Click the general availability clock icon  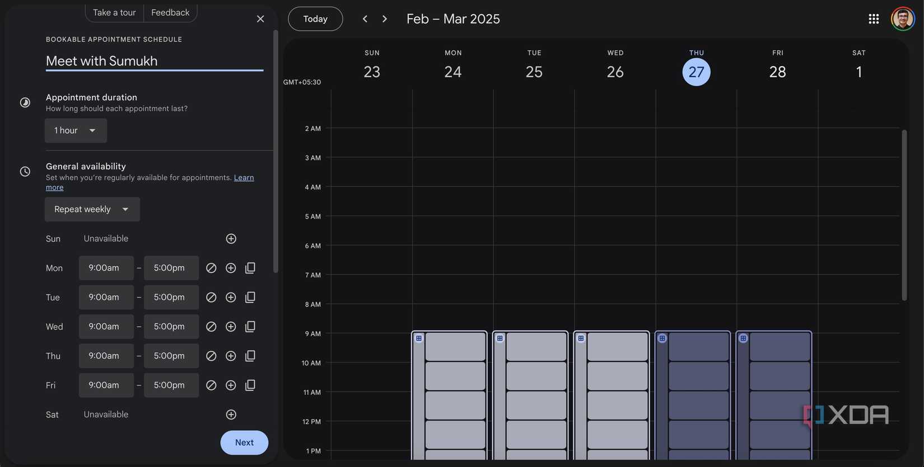click(x=25, y=171)
